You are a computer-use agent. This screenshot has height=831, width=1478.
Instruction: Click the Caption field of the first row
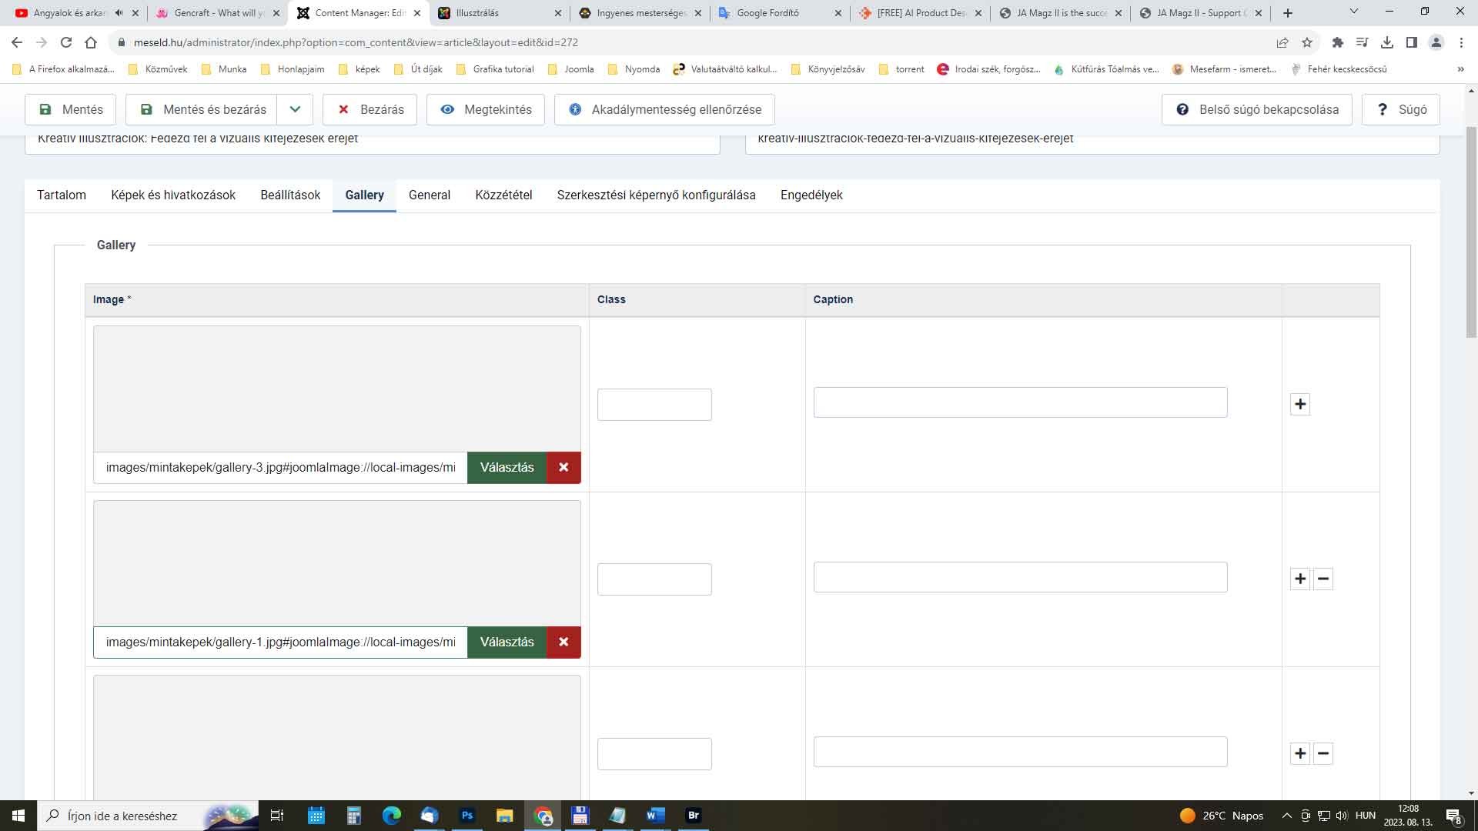[x=1020, y=402]
